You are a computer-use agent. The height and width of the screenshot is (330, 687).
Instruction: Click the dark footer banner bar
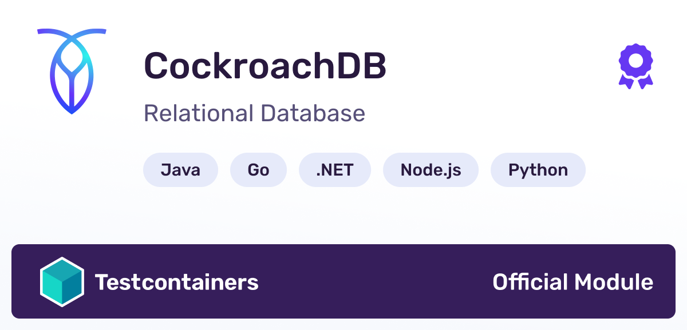tap(343, 281)
